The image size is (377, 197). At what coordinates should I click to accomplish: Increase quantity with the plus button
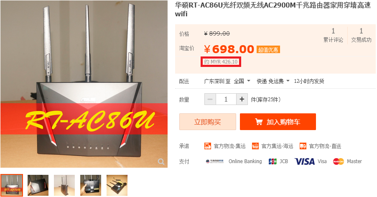242,99
